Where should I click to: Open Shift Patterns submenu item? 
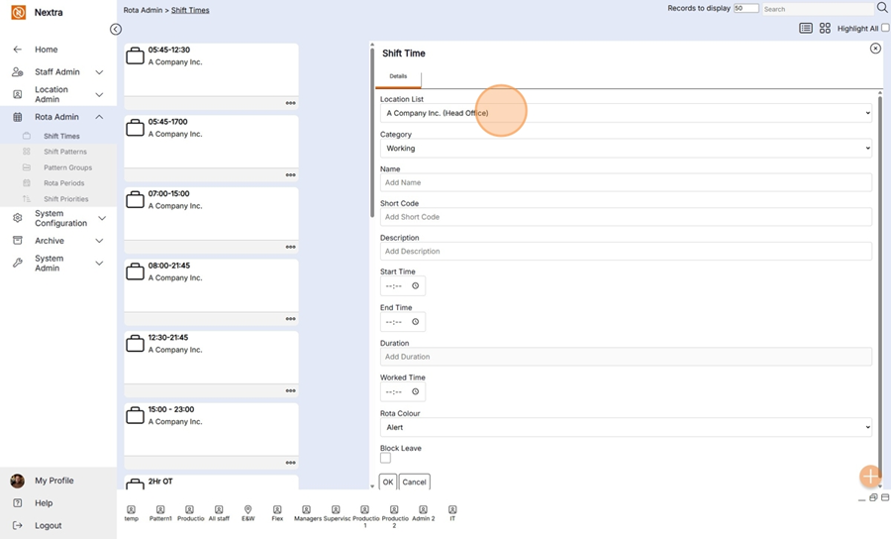(65, 152)
